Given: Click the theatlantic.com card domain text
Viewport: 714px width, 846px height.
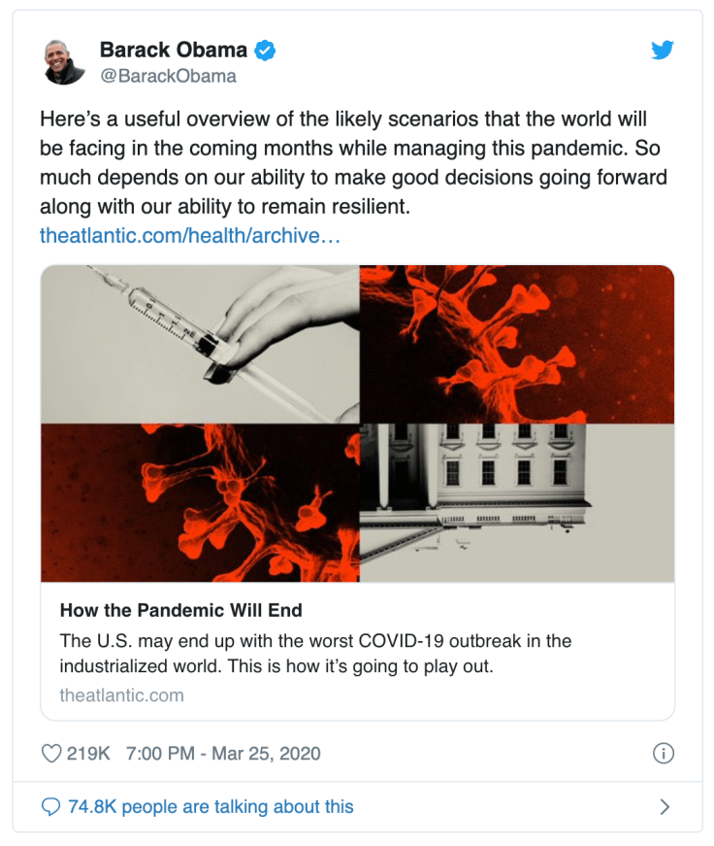Looking at the screenshot, I should click(x=121, y=694).
